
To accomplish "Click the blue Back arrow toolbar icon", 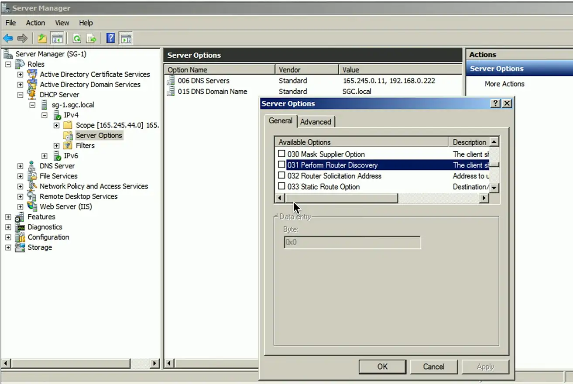I will [x=8, y=38].
